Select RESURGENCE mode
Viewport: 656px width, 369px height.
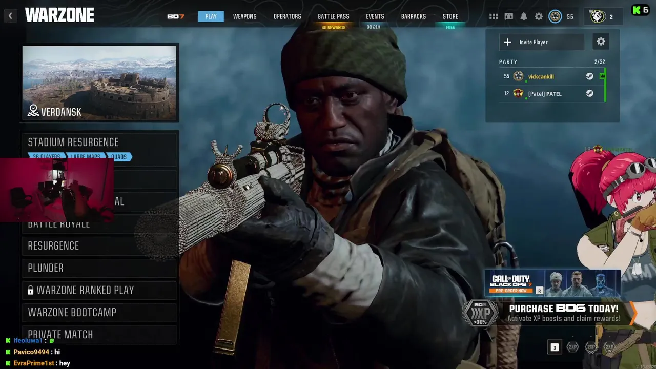click(99, 245)
